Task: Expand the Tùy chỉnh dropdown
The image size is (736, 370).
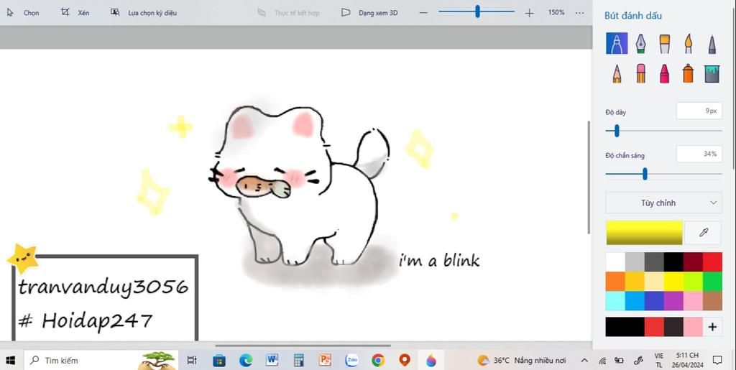Action: (663, 203)
